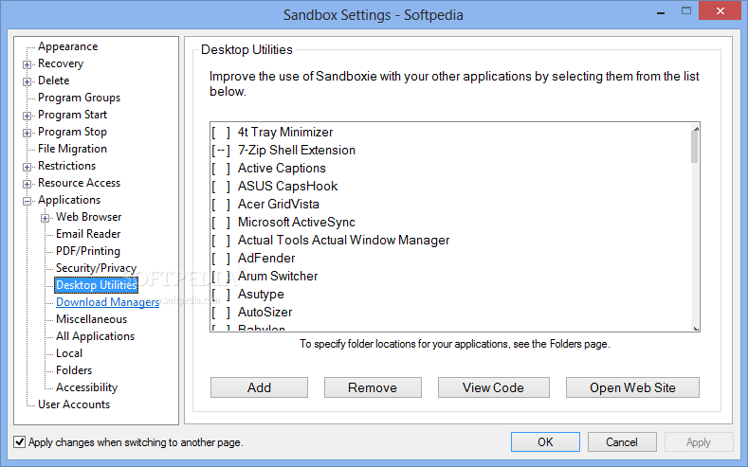Expand the Recovery tree node

(27, 64)
